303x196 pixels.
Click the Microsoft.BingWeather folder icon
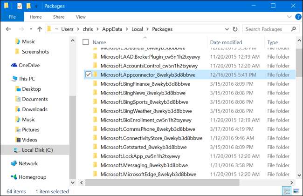(x=95, y=111)
